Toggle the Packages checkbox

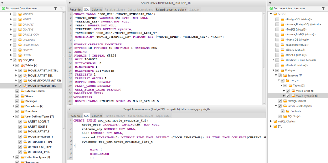18,101
